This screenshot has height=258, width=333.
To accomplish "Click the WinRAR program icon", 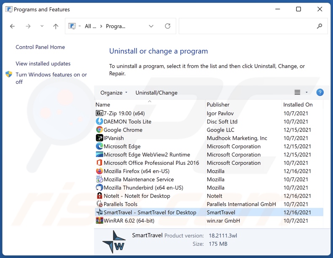I will (x=99, y=220).
